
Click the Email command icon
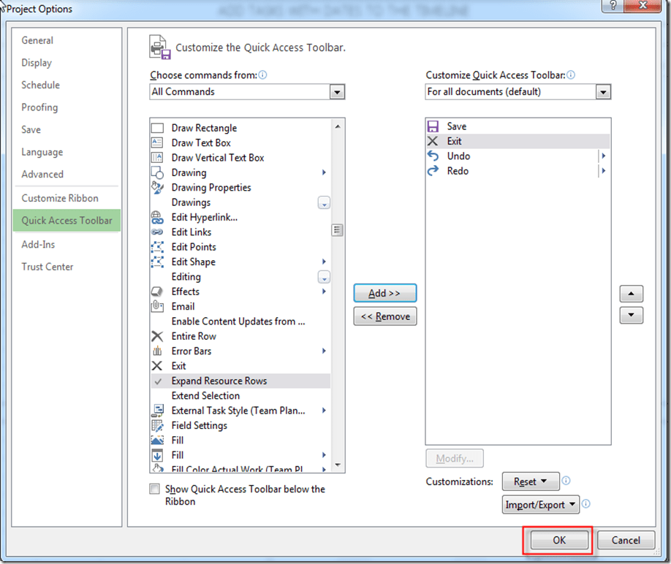point(157,306)
